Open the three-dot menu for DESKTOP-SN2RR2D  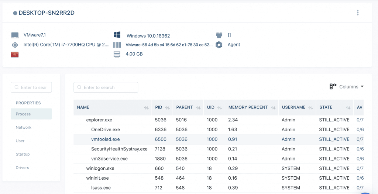tap(358, 13)
